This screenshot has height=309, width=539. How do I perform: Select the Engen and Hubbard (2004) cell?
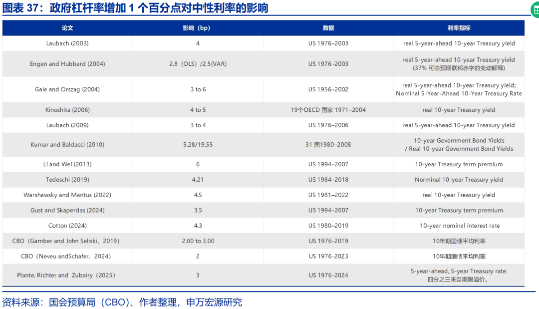[x=67, y=64]
